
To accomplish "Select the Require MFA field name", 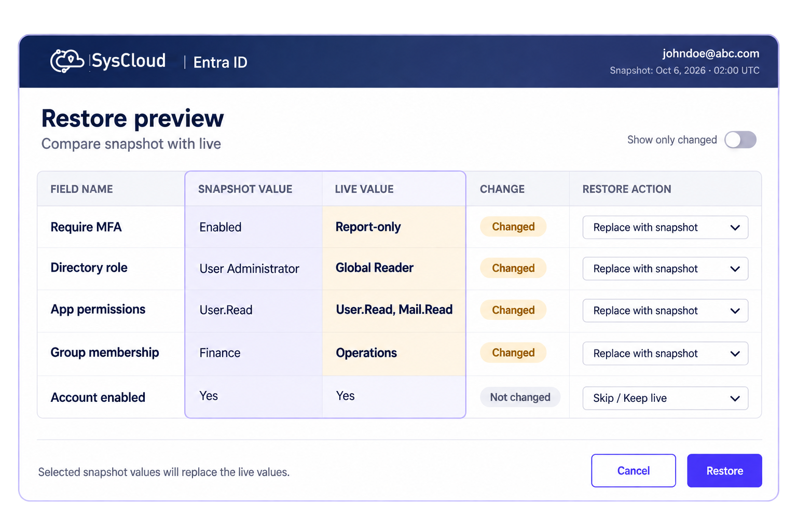I will pos(86,227).
